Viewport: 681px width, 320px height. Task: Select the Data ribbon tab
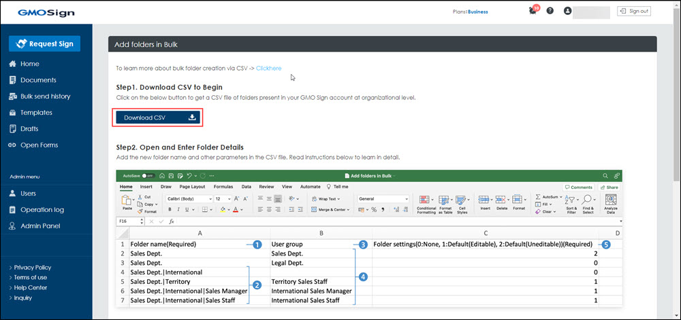click(247, 187)
